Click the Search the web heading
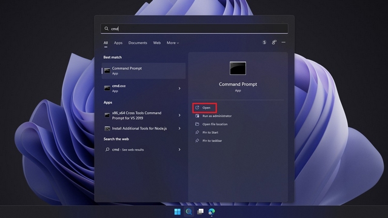 (116, 139)
